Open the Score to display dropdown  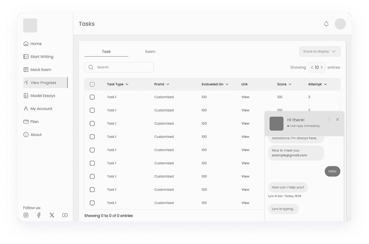tap(319, 51)
